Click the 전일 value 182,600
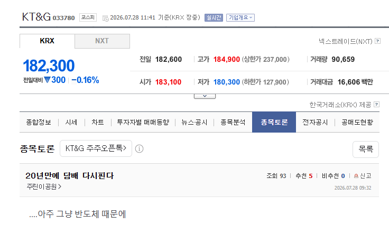 pos(169,59)
